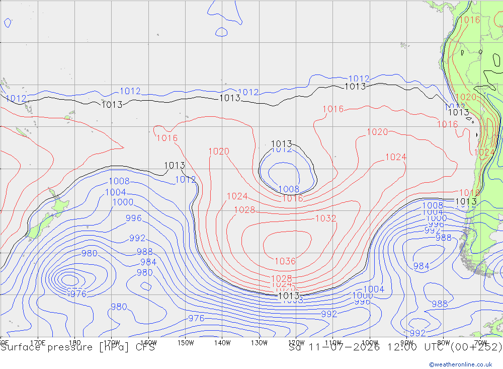The height and width of the screenshot is (369, 503).
Task: Click the 1008 label inside the closed low
Action: coord(289,189)
